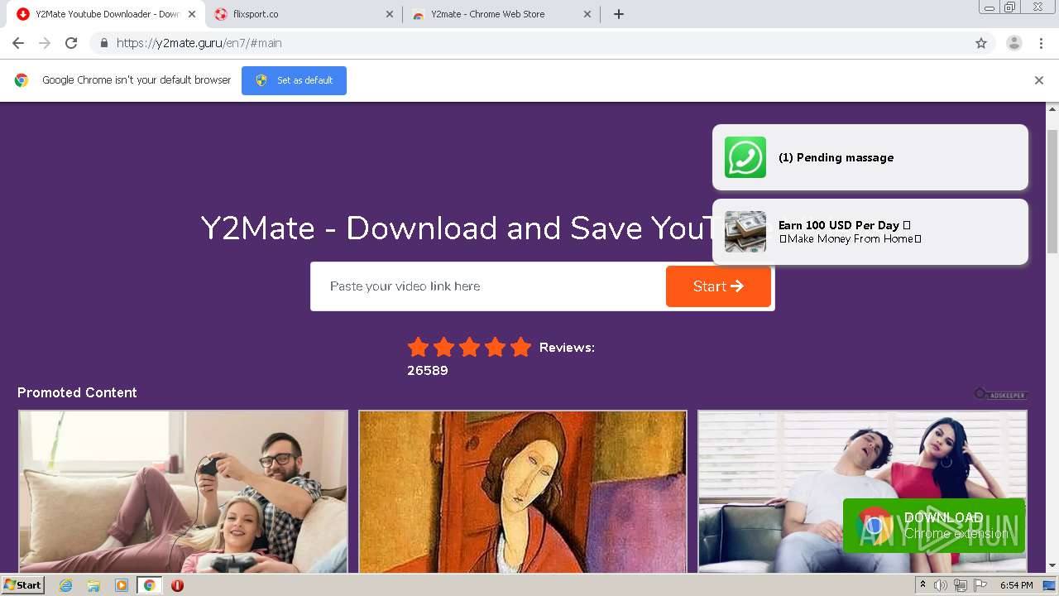The height and width of the screenshot is (596, 1059).
Task: Open the Windows Start menu
Action: [22, 585]
